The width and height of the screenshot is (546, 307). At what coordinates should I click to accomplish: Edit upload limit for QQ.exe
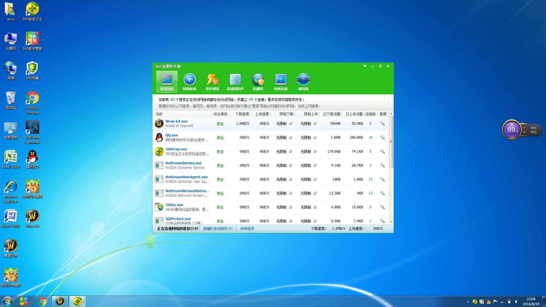pos(315,138)
